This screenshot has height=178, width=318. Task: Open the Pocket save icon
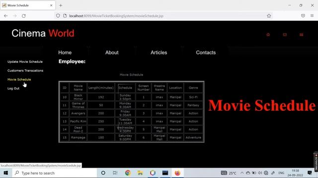point(303,16)
